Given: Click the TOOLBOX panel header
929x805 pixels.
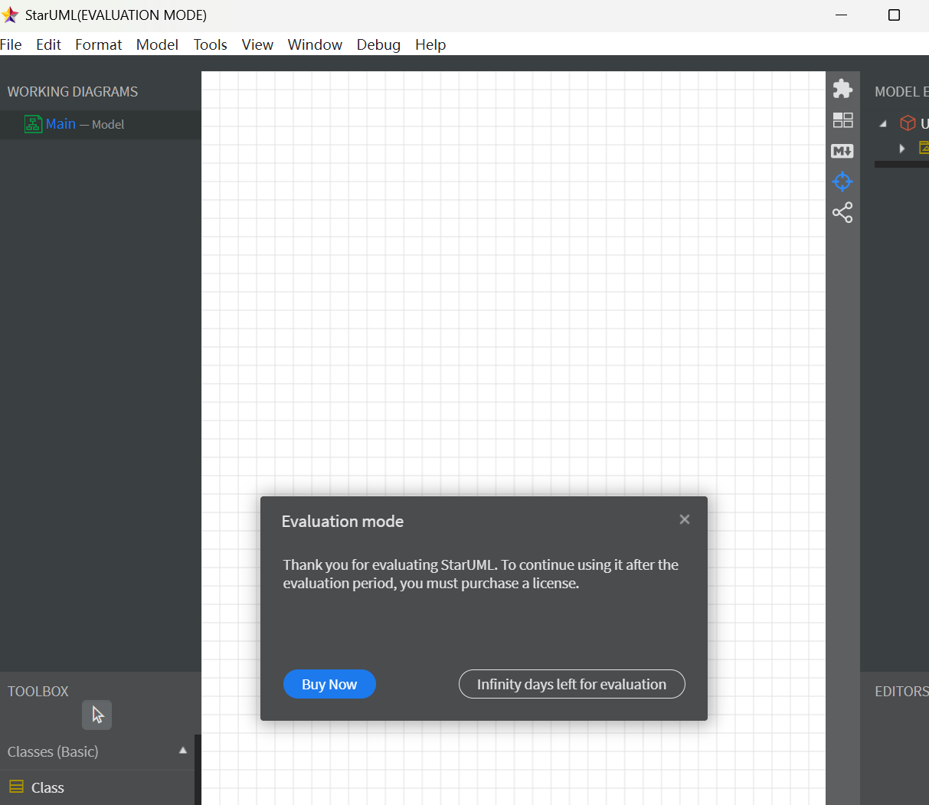Looking at the screenshot, I should tap(38, 691).
